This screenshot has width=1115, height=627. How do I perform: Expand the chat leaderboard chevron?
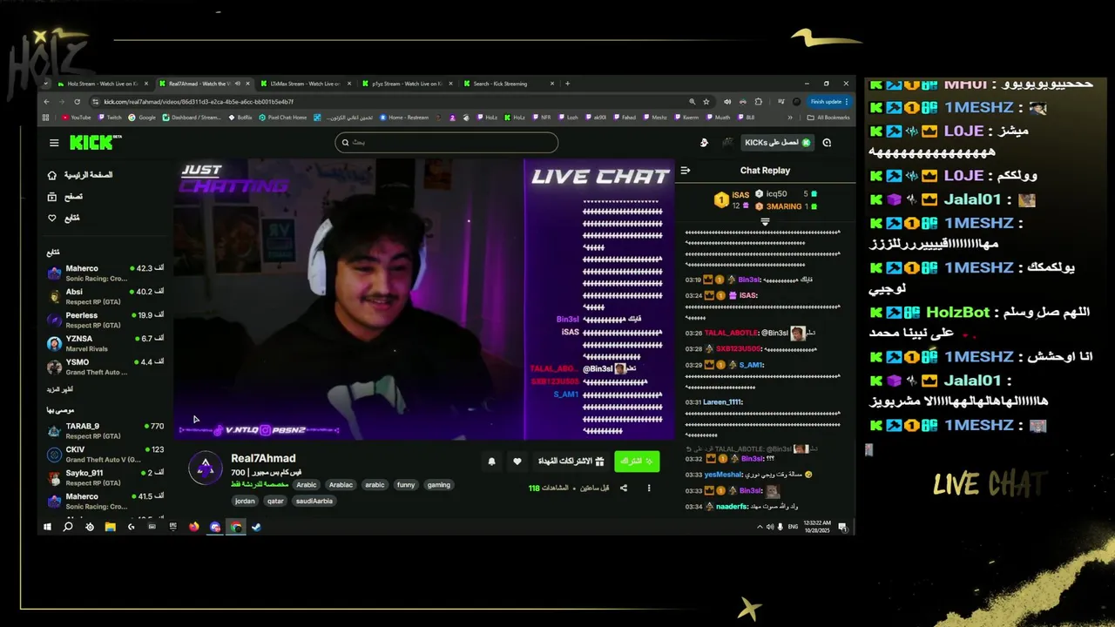coord(765,222)
